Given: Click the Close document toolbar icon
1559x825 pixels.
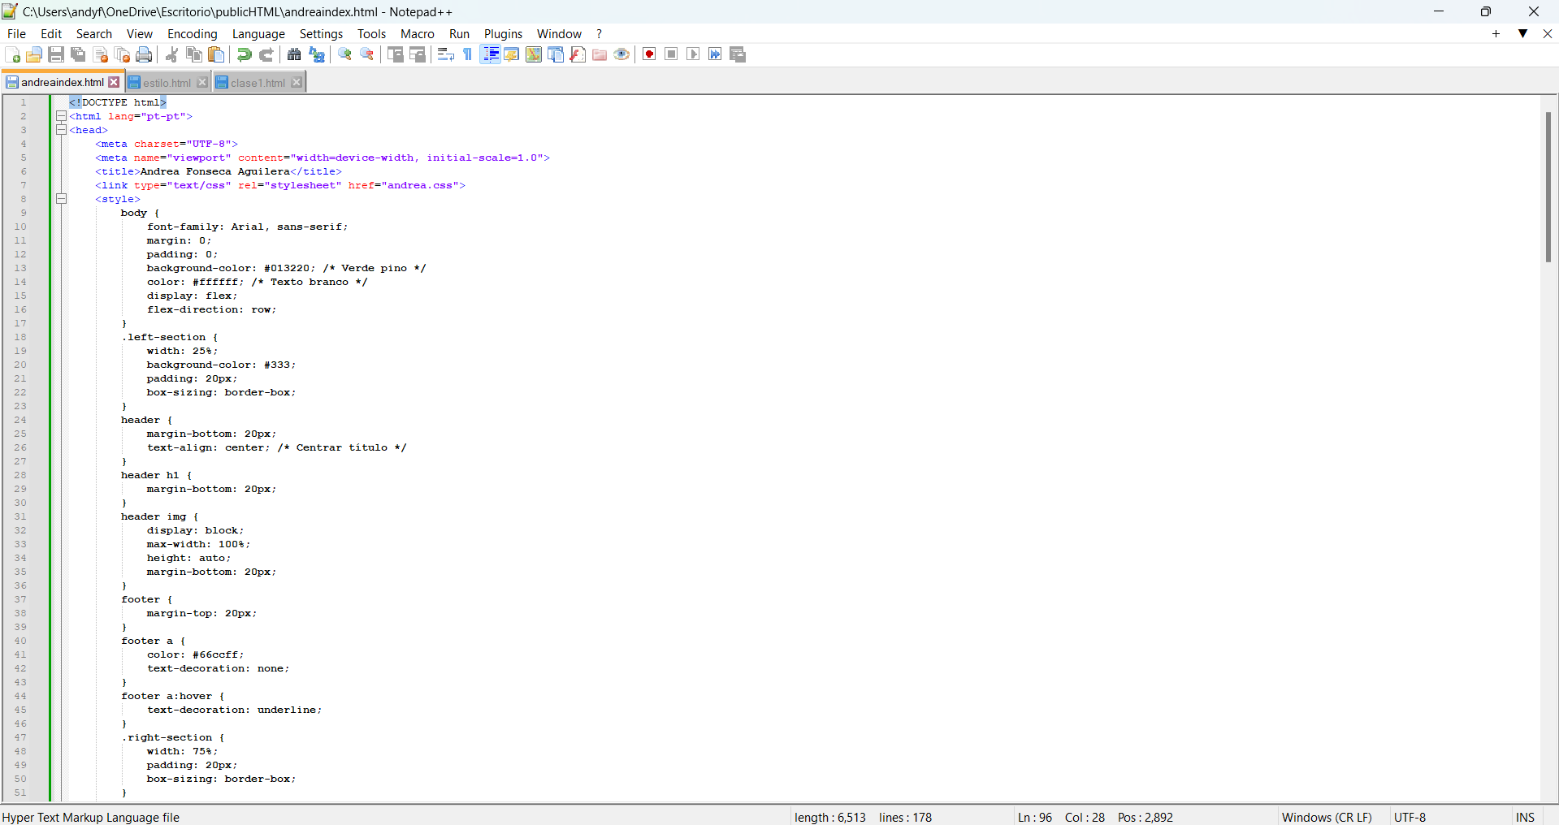Looking at the screenshot, I should coord(101,54).
